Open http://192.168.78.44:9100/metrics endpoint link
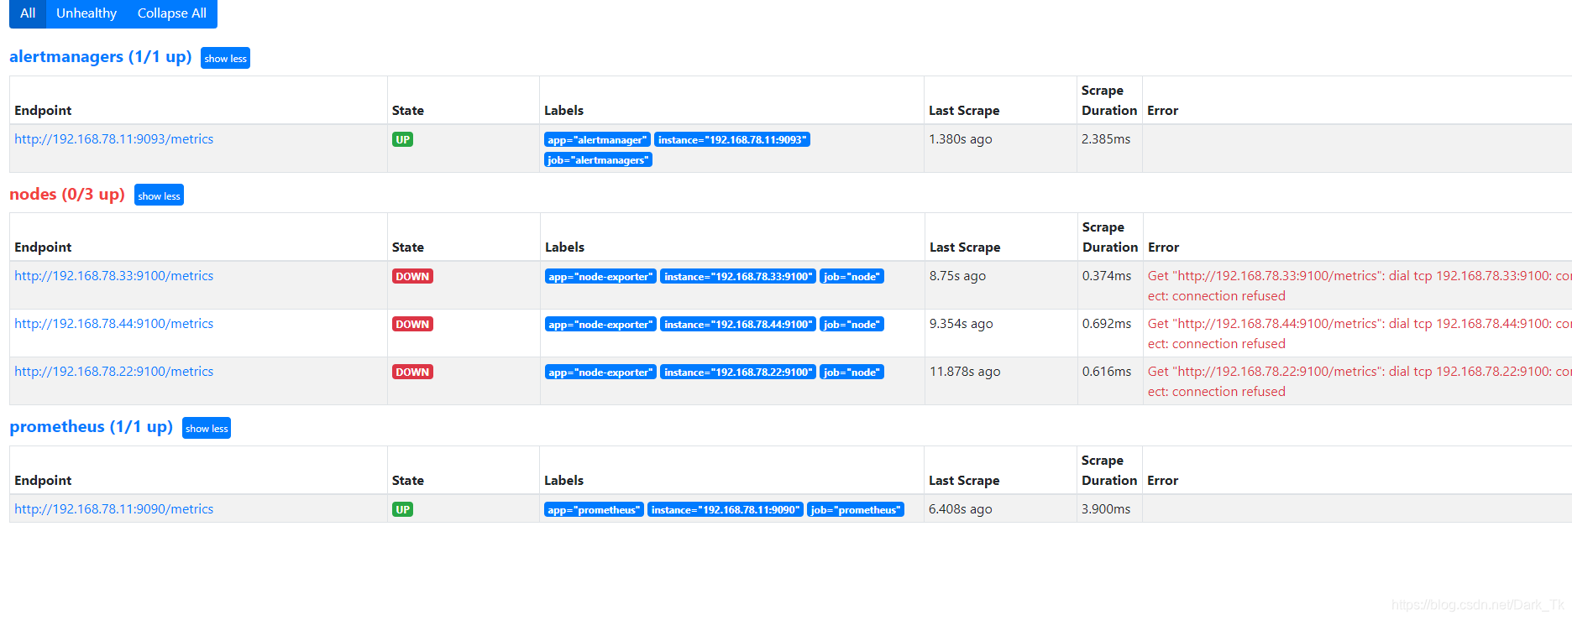This screenshot has height=620, width=1572. pos(113,324)
